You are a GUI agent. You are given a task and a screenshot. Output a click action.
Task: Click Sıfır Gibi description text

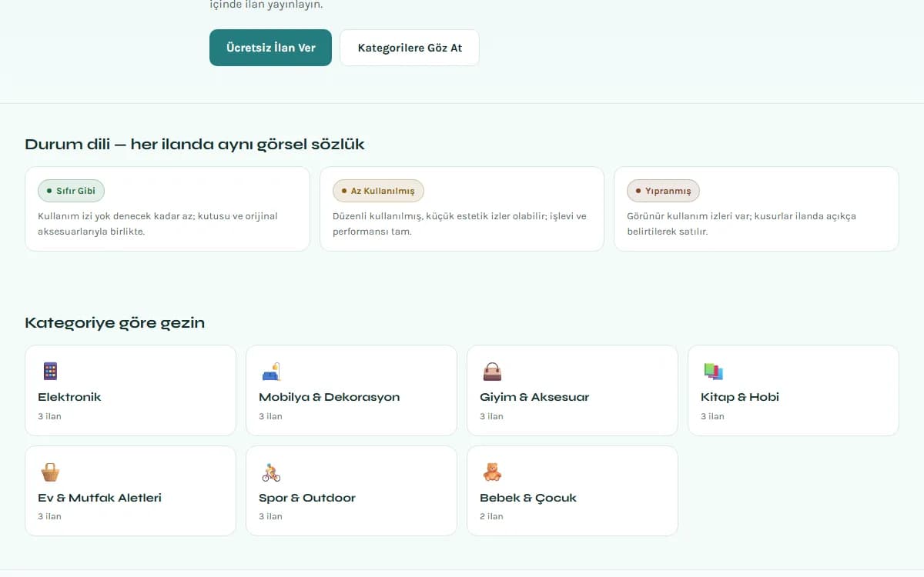tap(158, 224)
